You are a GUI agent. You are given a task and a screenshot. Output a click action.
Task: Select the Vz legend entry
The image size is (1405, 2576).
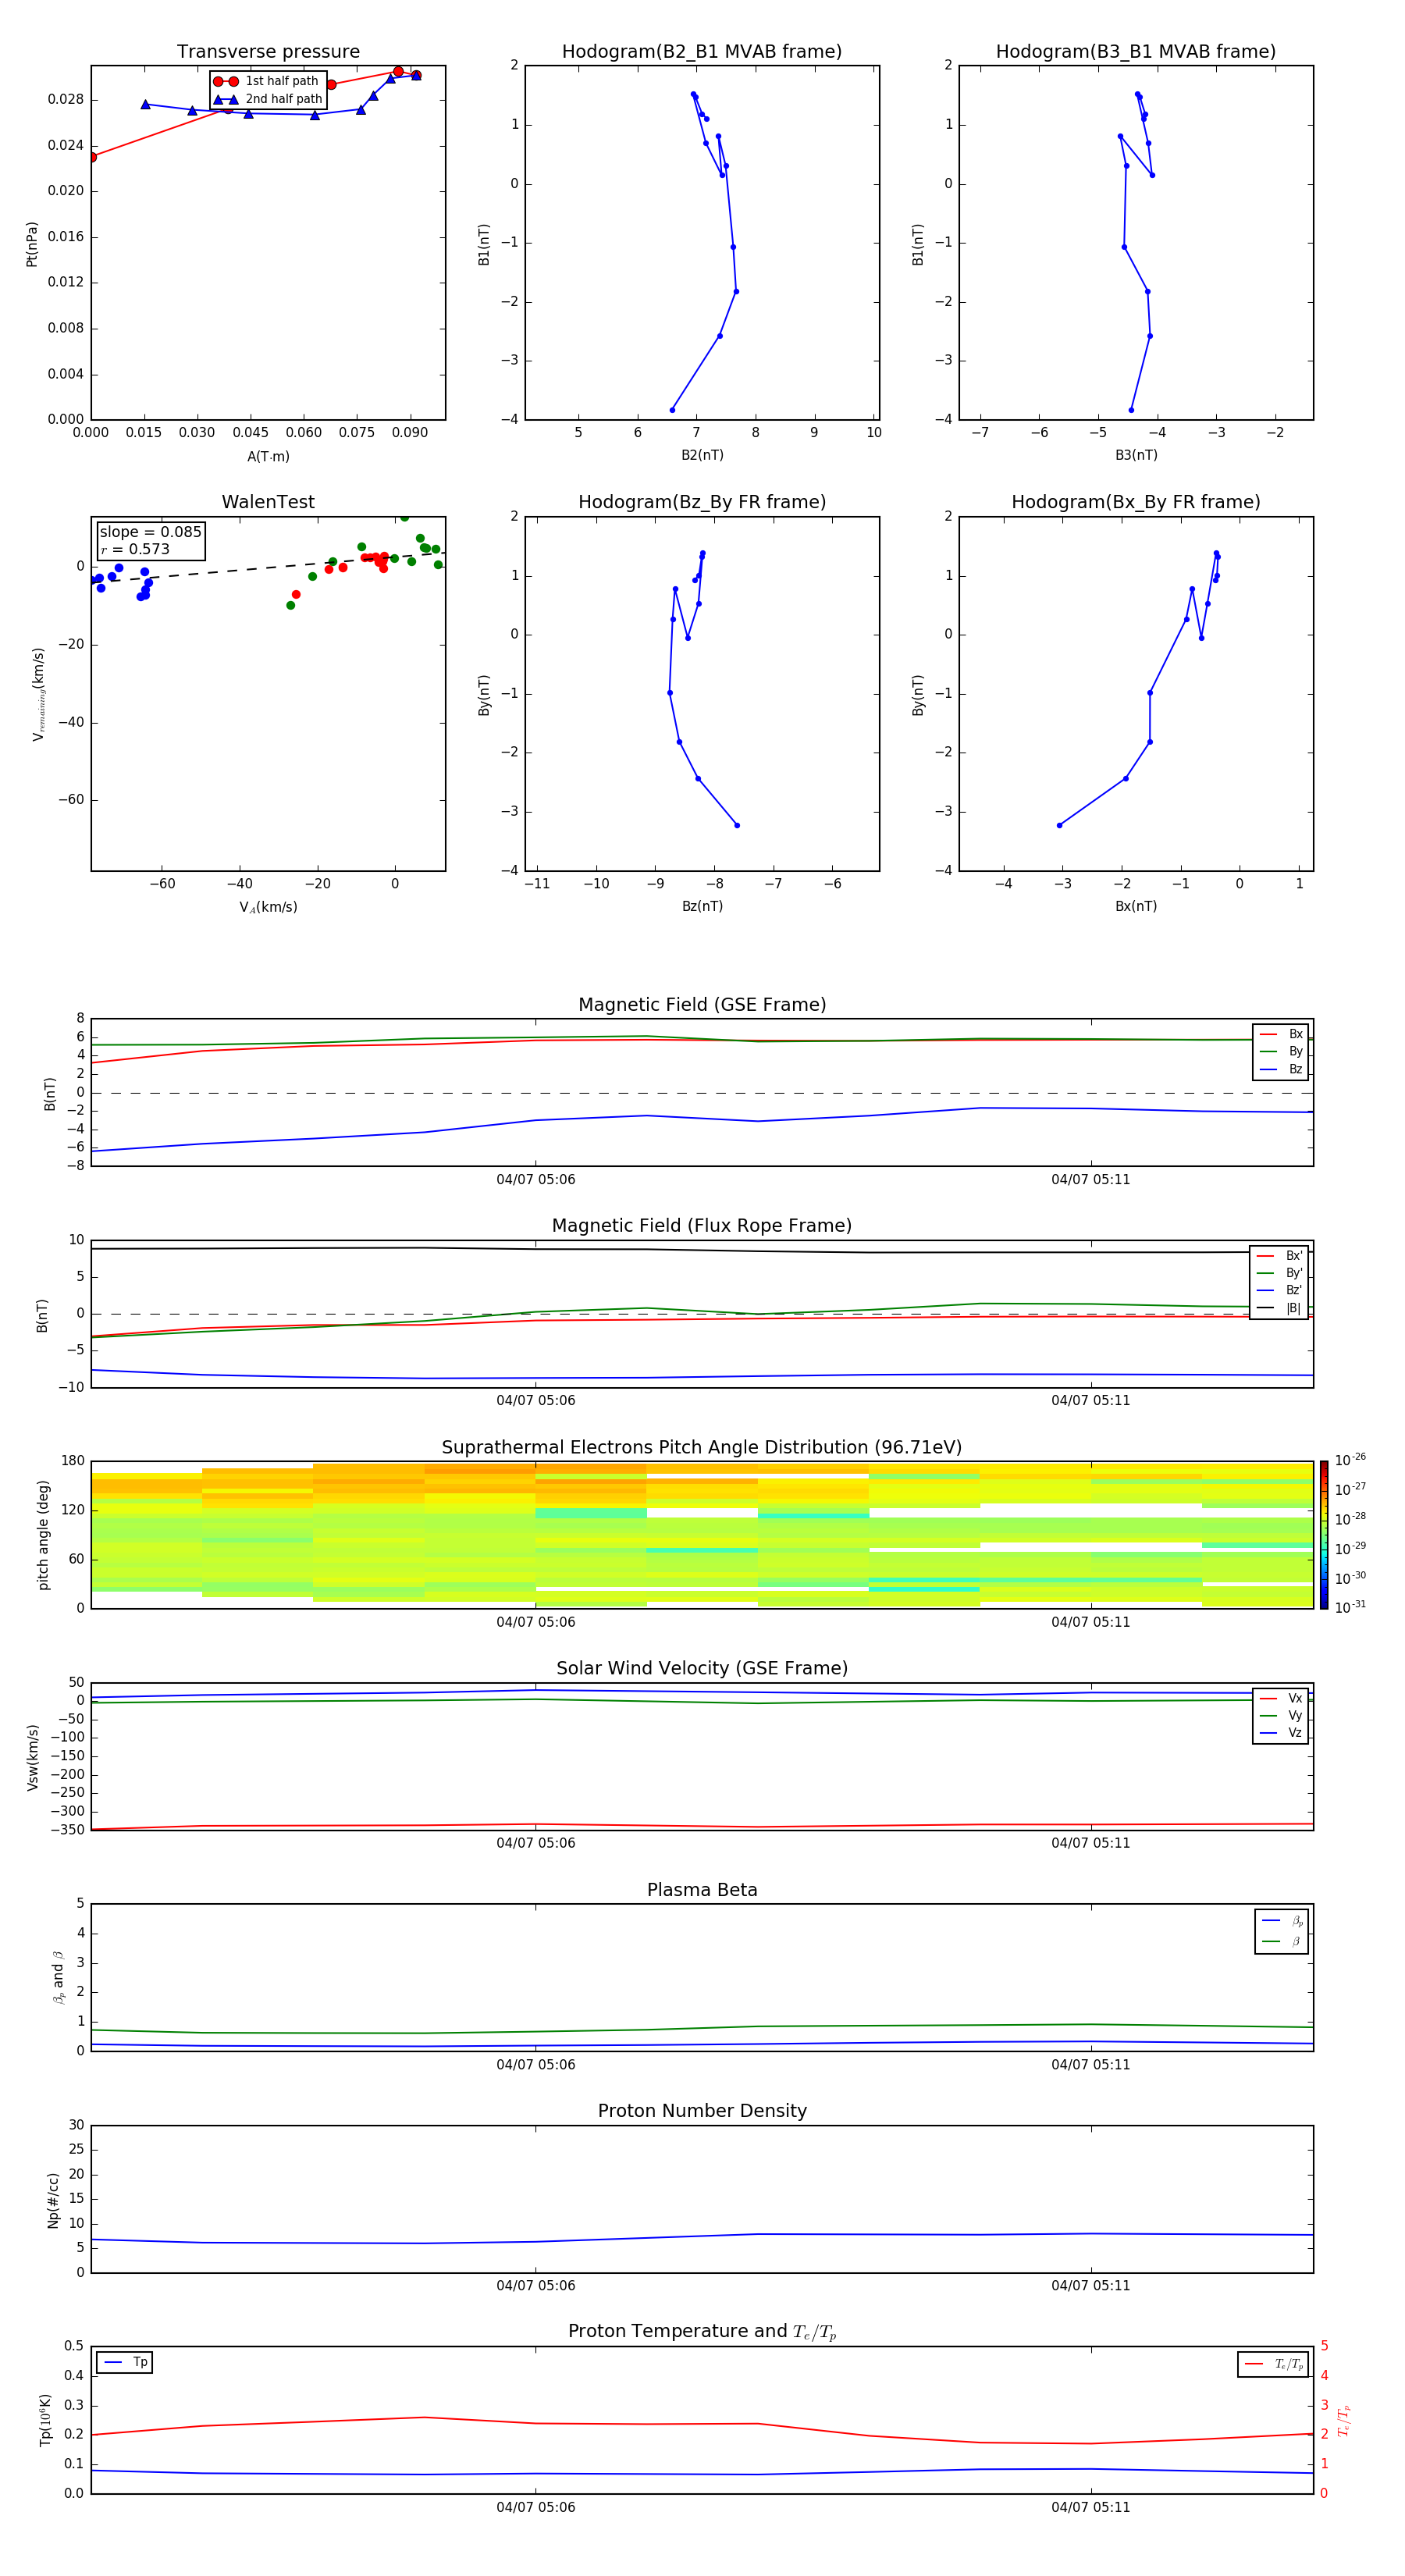tap(1281, 1733)
